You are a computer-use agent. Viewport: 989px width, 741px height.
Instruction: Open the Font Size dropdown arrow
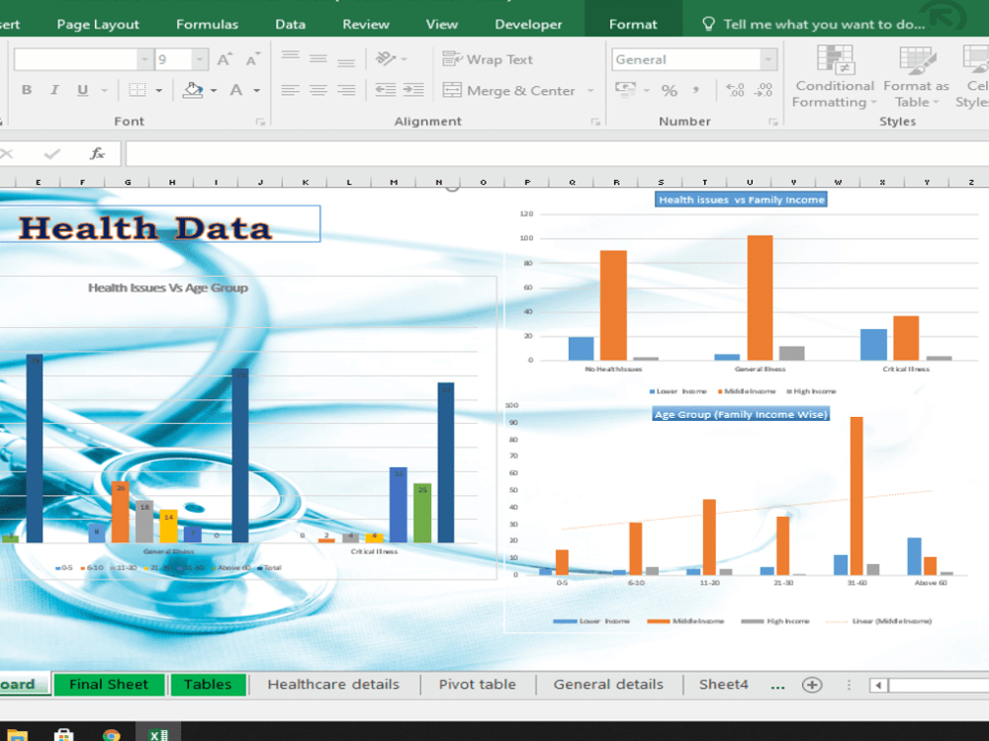[x=198, y=58]
